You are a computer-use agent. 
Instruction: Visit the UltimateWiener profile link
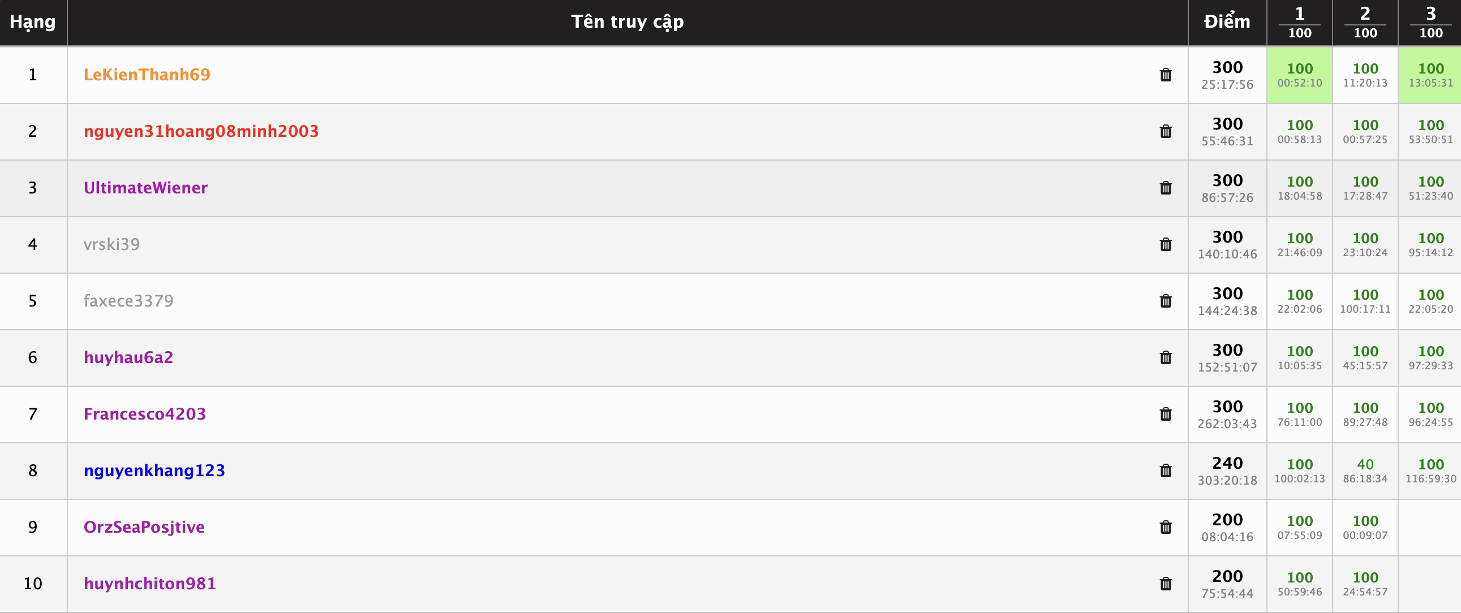click(x=145, y=188)
